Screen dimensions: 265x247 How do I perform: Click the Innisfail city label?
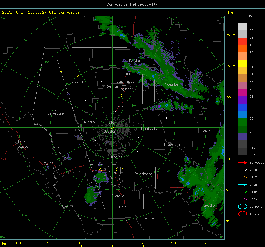[x=119, y=106]
